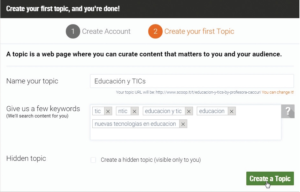Click the 'Create a Topic' button
The width and height of the screenshot is (300, 192).
click(270, 178)
